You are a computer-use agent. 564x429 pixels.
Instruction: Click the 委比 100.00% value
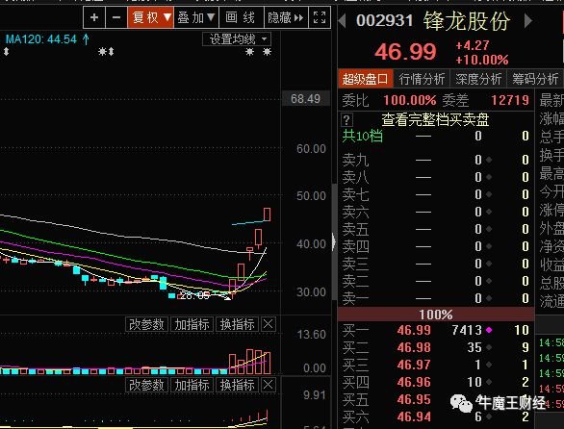410,100
